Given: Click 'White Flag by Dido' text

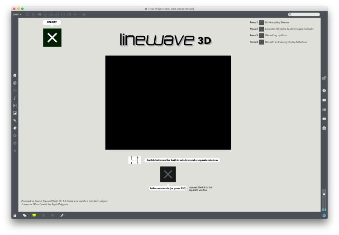Looking at the screenshot, I should [276, 35].
